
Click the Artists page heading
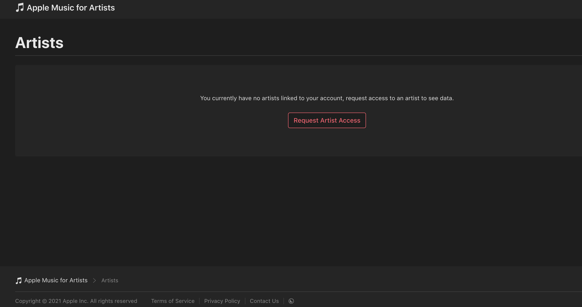tap(39, 43)
